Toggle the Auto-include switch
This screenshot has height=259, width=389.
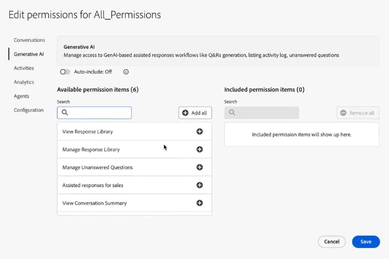pos(65,72)
